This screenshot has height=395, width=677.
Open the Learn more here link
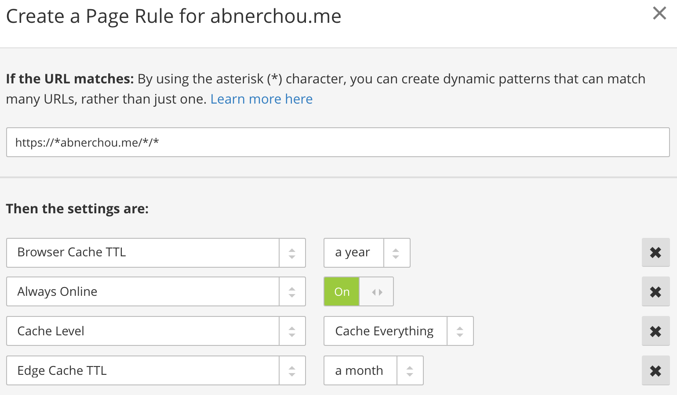[x=262, y=99]
